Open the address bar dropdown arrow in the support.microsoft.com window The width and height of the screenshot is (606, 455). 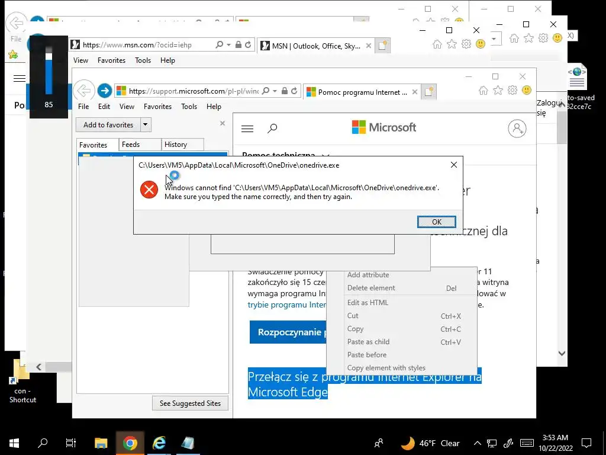[x=275, y=91]
